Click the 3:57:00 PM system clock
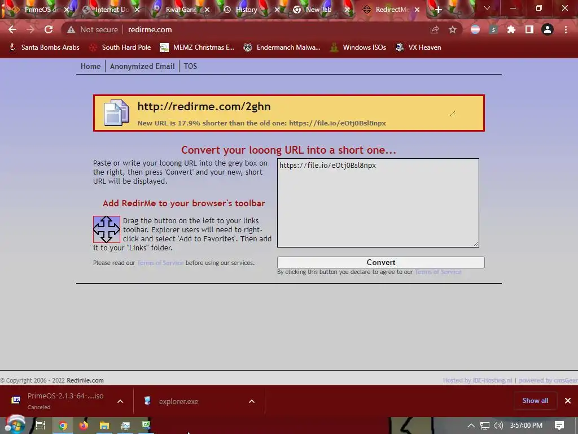This screenshot has height=434, width=578. [526, 426]
